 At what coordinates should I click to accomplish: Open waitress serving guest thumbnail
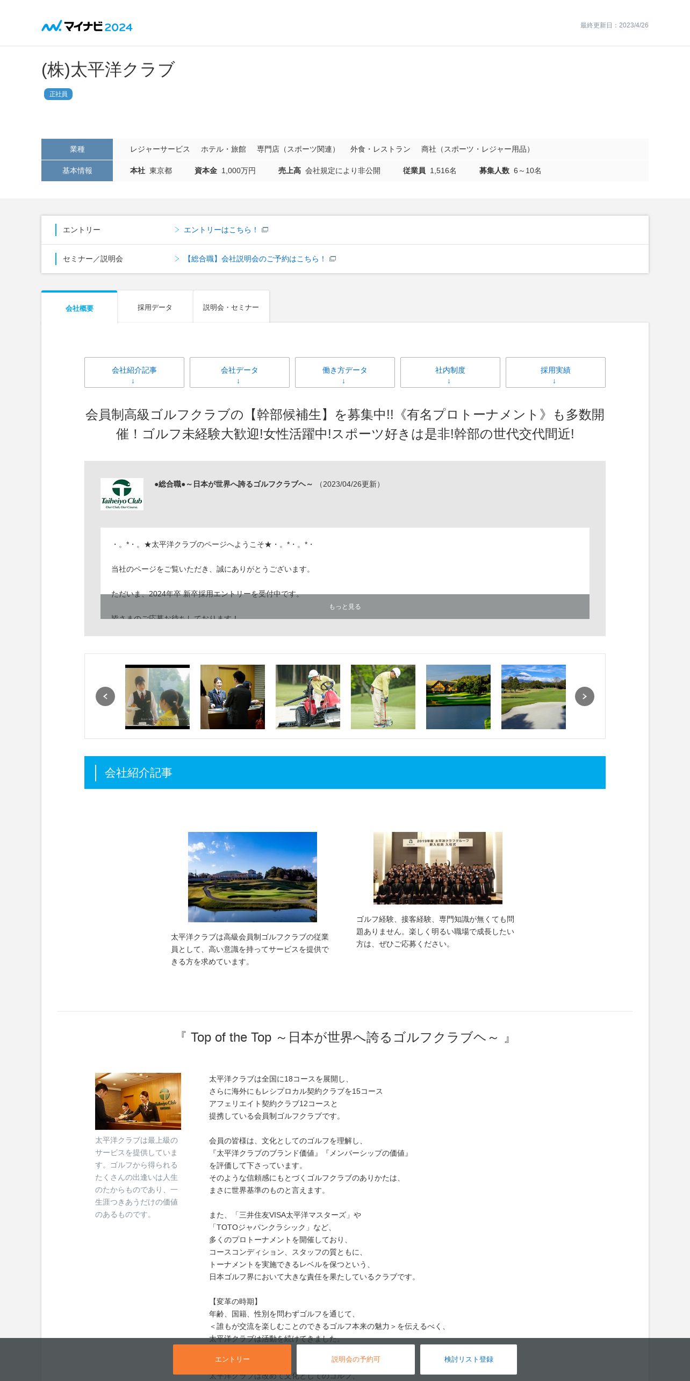(157, 697)
